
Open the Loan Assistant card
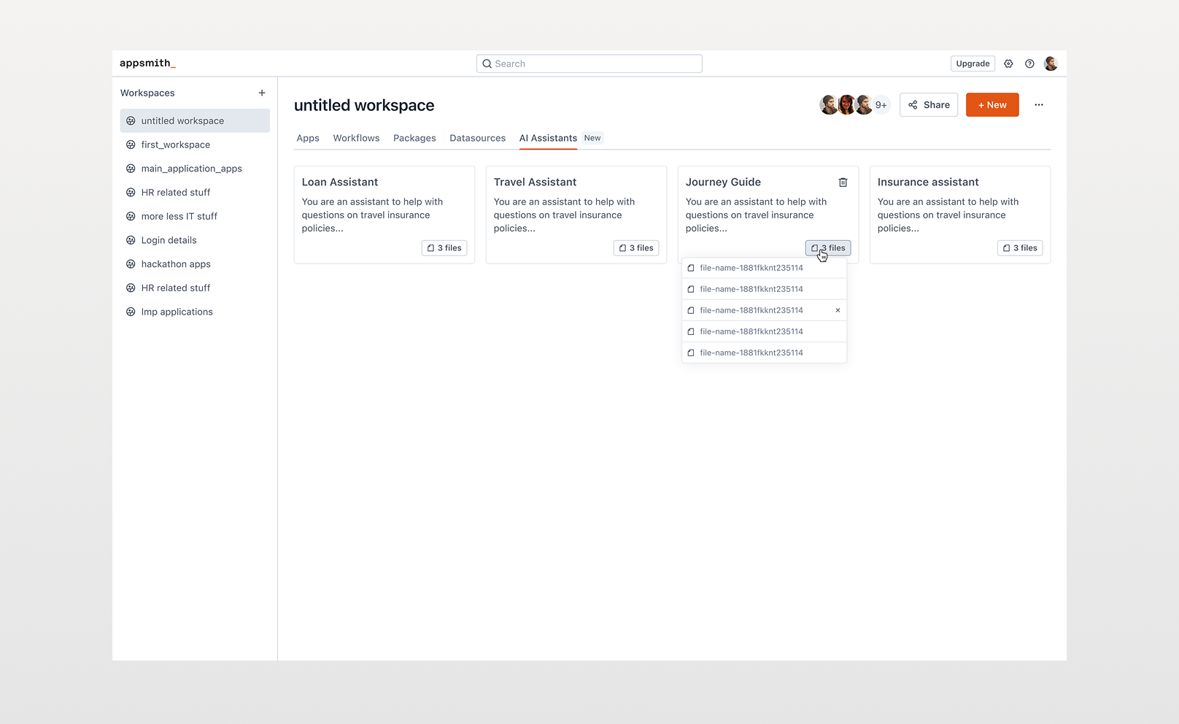coord(384,215)
